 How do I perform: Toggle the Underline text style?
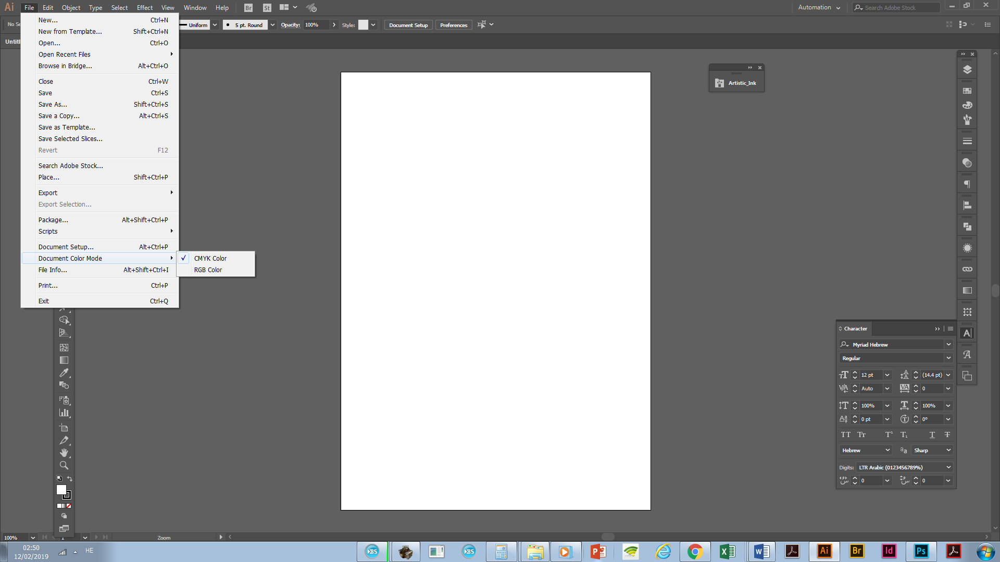(x=932, y=435)
